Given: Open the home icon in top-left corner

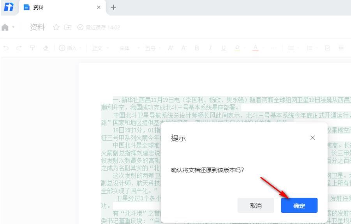Looking at the screenshot, I should point(5,27).
